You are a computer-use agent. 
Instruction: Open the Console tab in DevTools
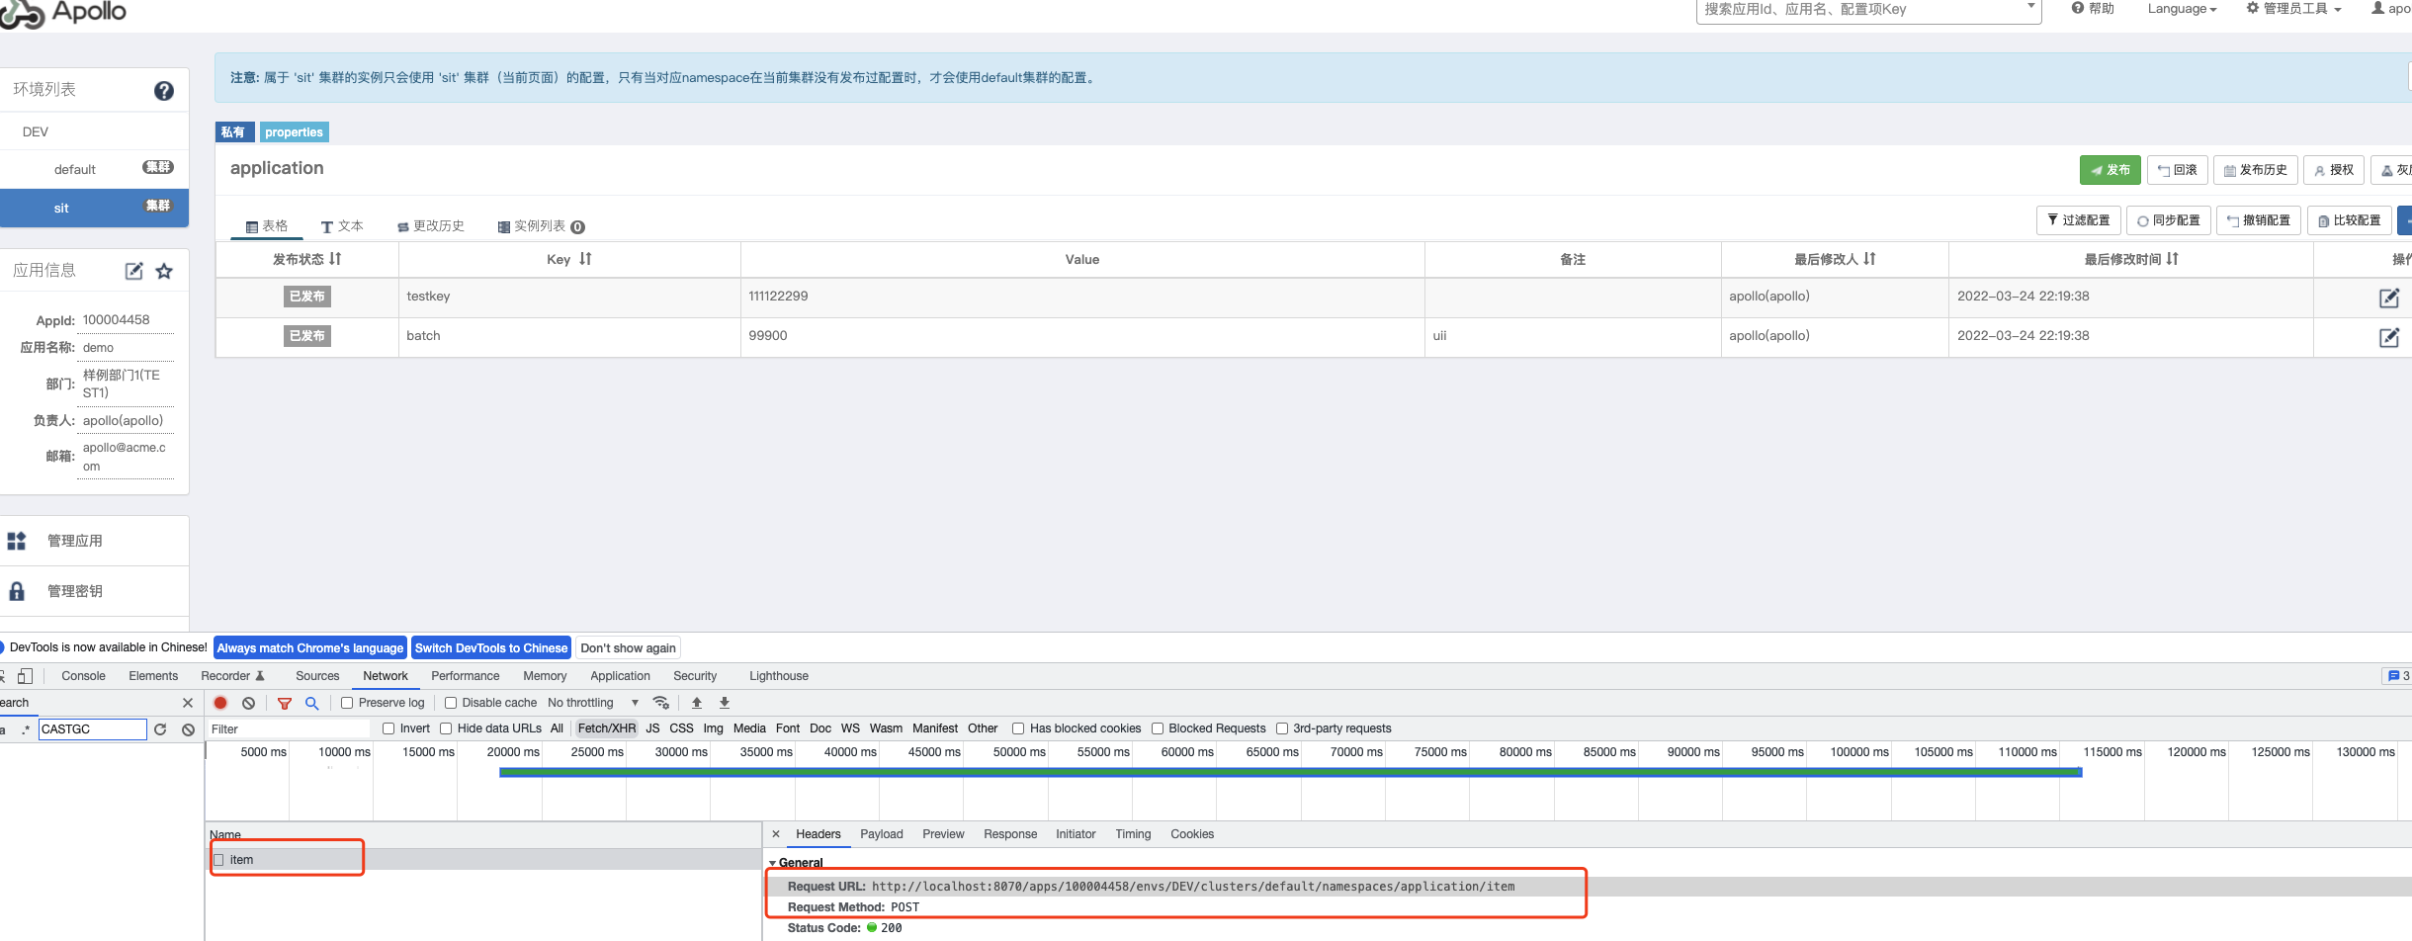click(83, 676)
